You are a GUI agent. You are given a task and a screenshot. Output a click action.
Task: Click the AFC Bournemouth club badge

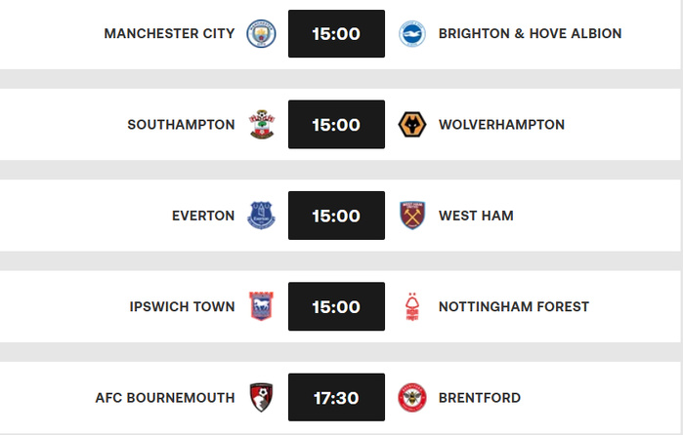click(262, 397)
